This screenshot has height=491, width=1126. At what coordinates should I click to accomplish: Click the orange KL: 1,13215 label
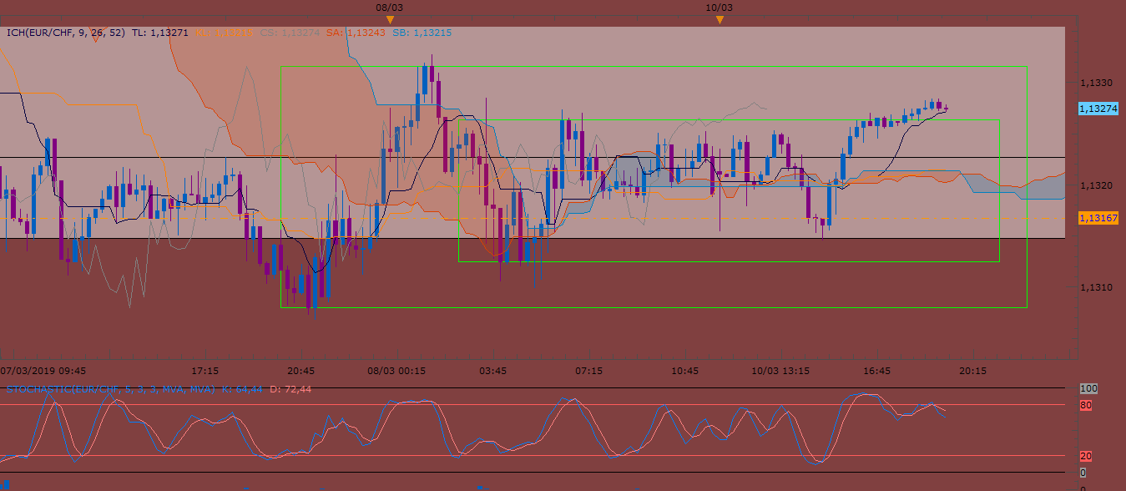coord(224,33)
